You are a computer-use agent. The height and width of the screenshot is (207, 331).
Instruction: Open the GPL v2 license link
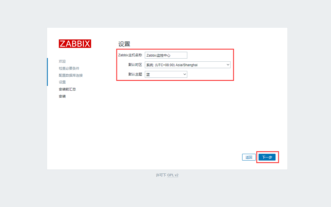click(173, 175)
